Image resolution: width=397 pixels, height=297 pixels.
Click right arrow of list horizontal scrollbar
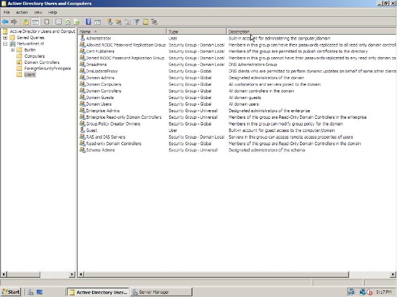(393, 274)
